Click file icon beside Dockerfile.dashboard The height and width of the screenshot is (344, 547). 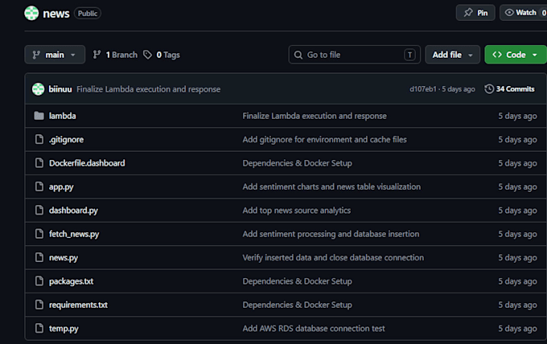tap(39, 163)
